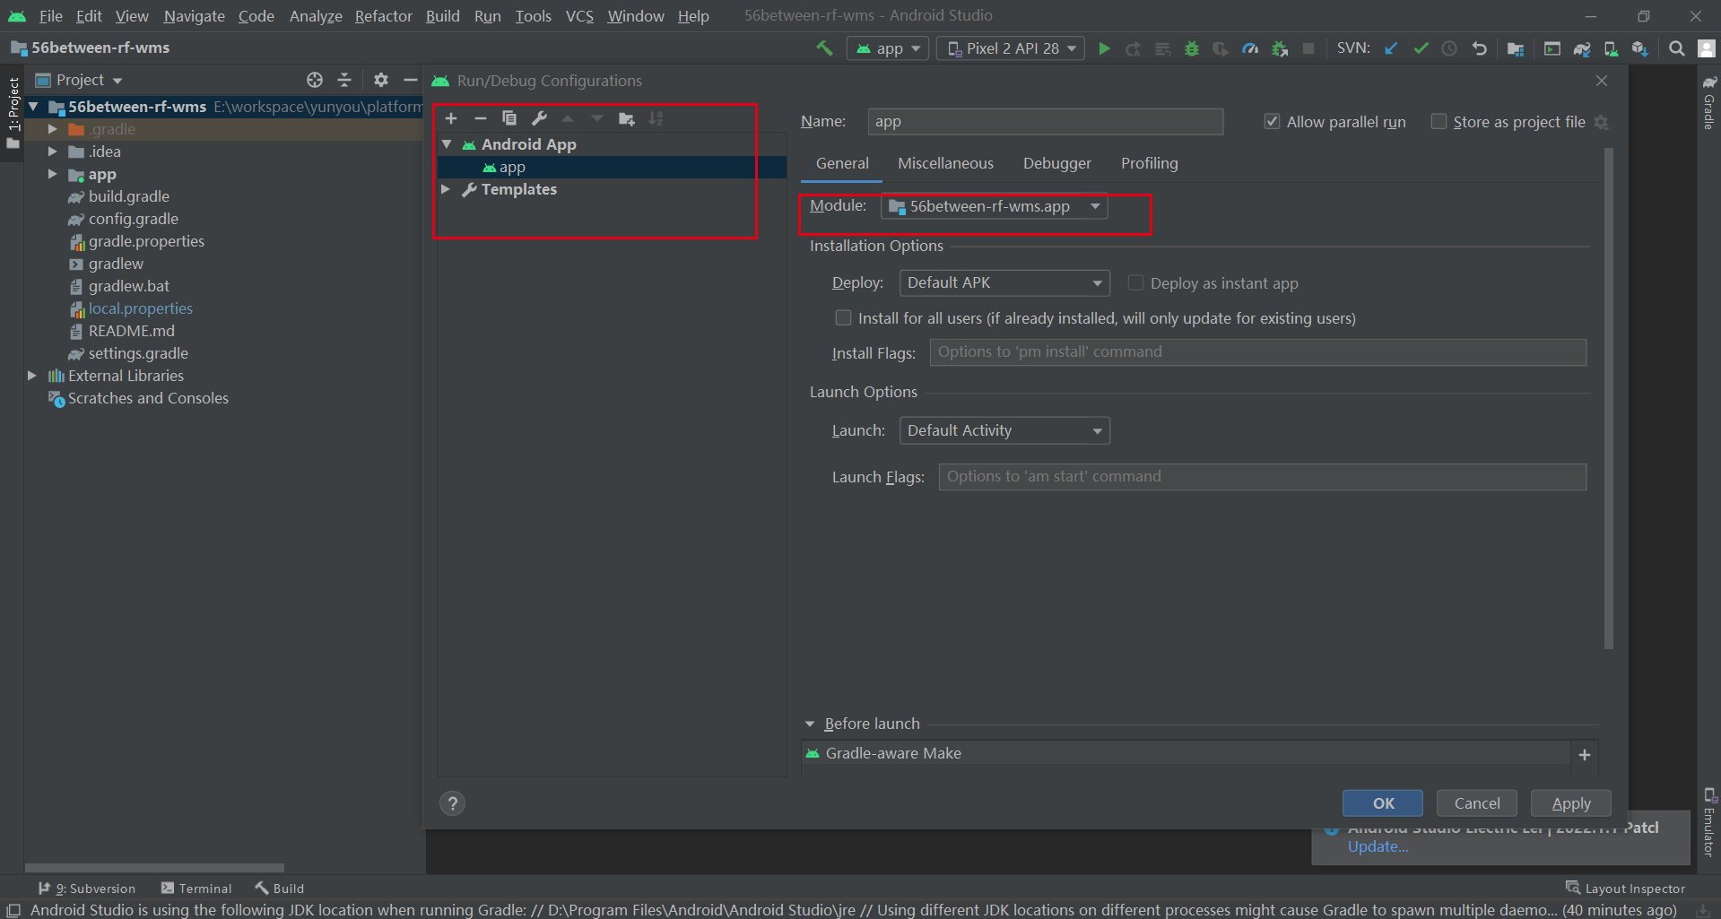Image resolution: width=1721 pixels, height=919 pixels.
Task: Check Install for all users checkbox
Action: pyautogui.click(x=843, y=317)
